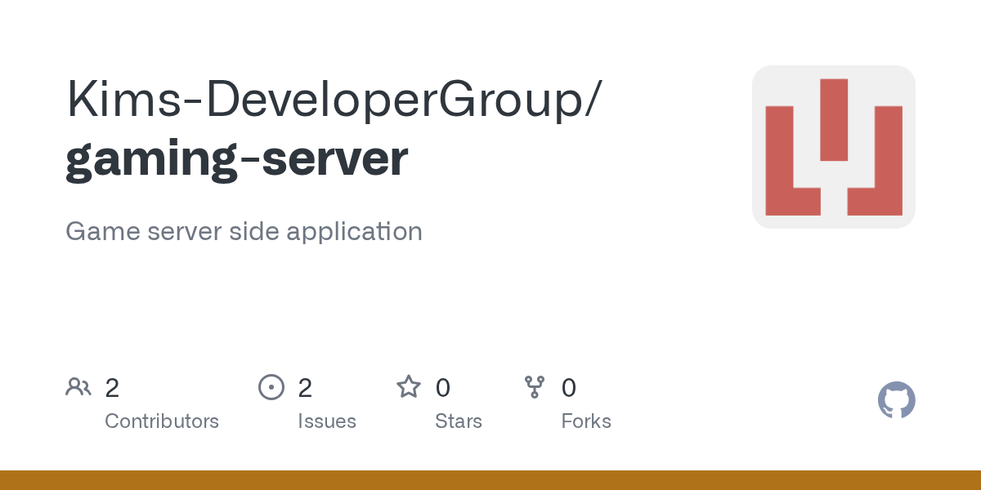Screen dimensions: 981x490
Task: Select the Contributors count showing 2
Action: tap(112, 387)
